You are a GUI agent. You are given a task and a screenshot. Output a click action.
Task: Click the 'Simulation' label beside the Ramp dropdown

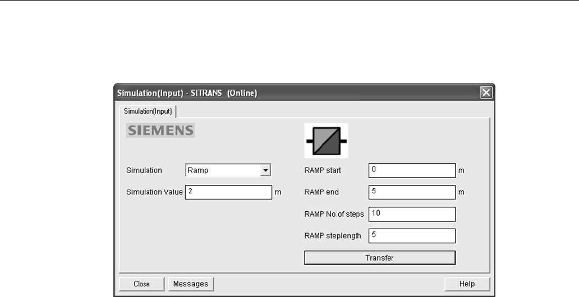144,170
